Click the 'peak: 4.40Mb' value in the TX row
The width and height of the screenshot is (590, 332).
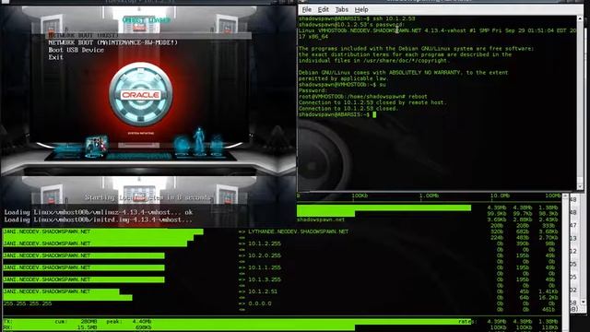coord(129,322)
